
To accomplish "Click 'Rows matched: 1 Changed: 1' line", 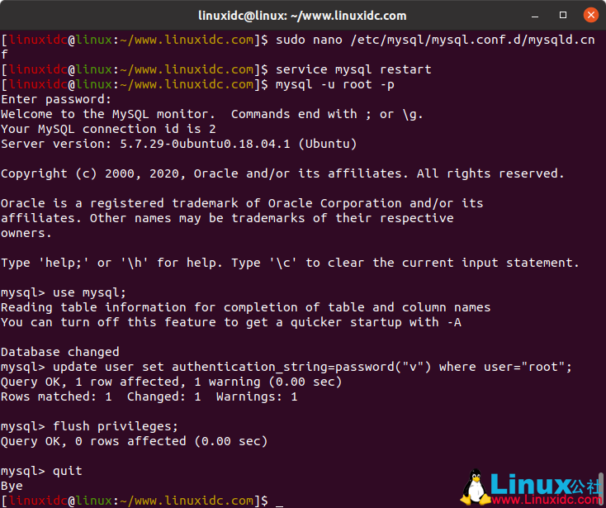I will 149,396.
